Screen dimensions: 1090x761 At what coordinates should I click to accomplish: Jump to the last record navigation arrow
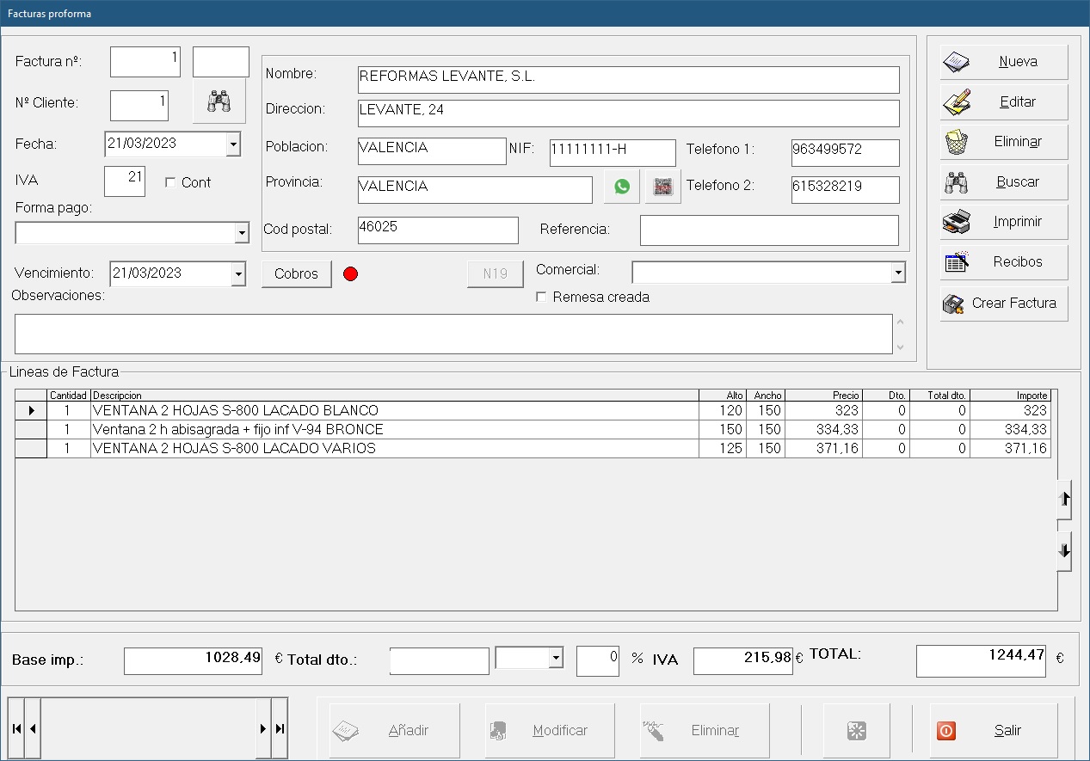click(x=280, y=728)
